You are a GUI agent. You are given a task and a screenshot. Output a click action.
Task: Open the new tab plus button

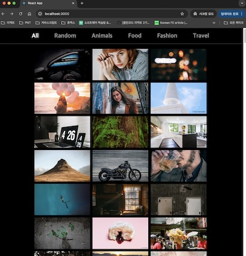point(82,3)
